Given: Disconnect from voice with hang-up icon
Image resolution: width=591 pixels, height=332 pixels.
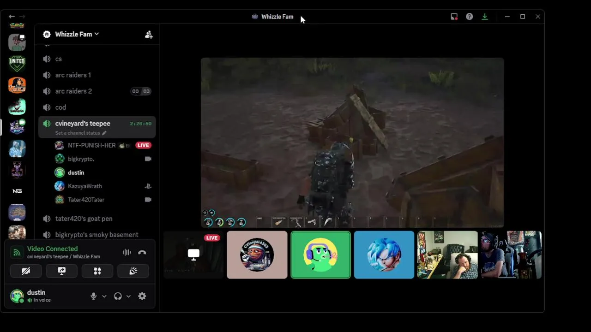Looking at the screenshot, I should 142,252.
